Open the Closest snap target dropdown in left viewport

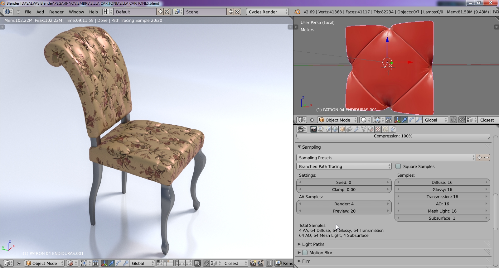pyautogui.click(x=235, y=263)
